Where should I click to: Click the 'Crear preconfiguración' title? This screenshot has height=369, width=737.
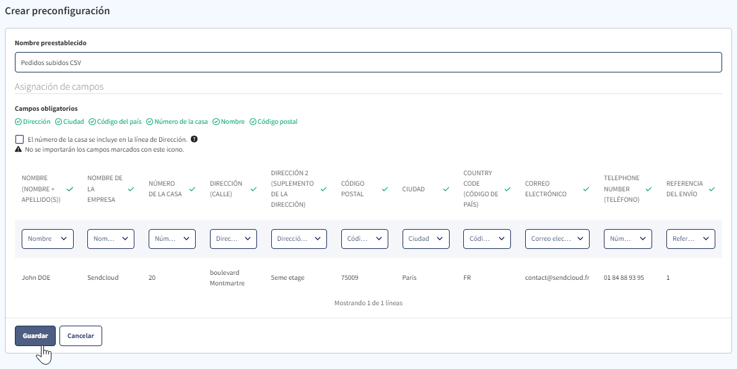tap(58, 11)
